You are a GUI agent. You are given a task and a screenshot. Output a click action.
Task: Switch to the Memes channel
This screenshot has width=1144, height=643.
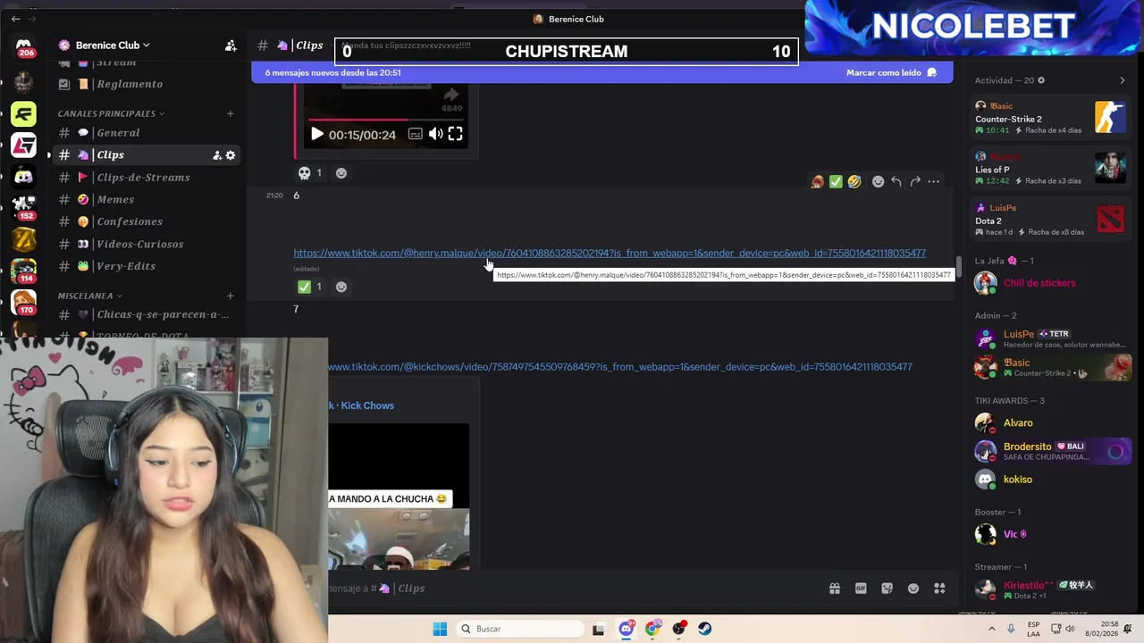tap(145, 200)
